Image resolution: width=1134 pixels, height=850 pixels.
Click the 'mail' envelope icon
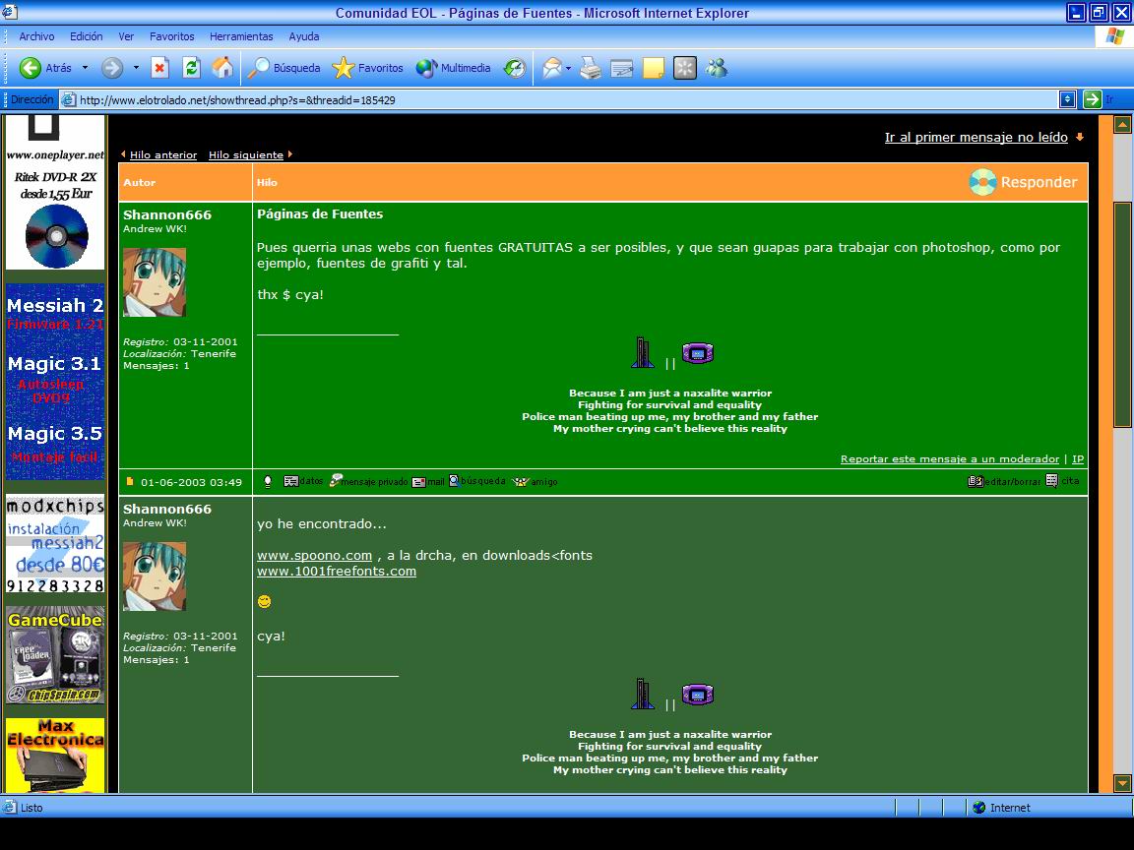point(428,481)
